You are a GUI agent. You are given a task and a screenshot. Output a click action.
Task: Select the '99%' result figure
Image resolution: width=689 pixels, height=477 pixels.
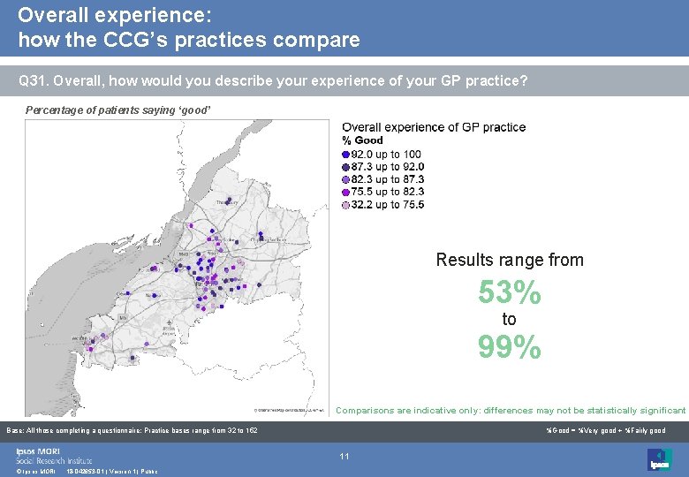(510, 346)
